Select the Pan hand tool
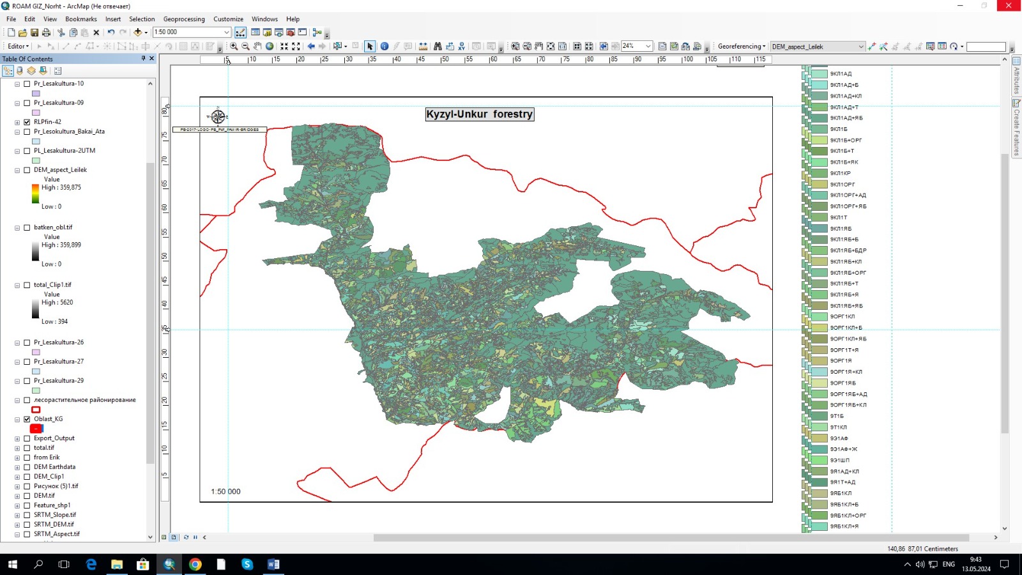 point(257,47)
